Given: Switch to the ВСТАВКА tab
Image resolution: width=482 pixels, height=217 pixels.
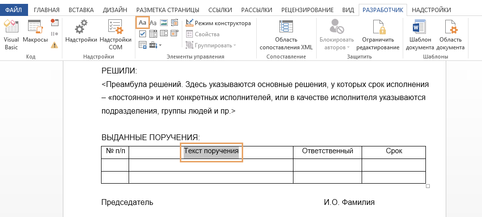Looking at the screenshot, I should [x=81, y=10].
